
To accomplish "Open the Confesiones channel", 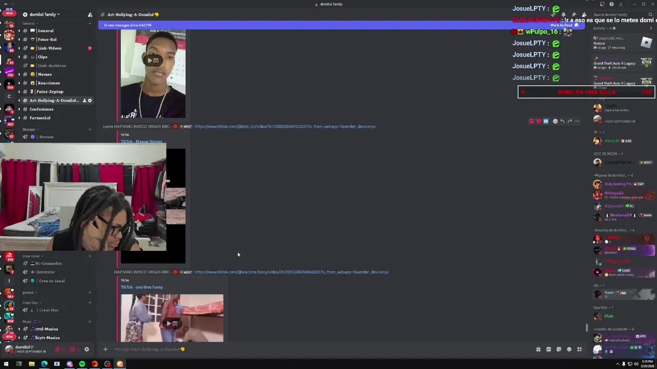I will pos(55,109).
